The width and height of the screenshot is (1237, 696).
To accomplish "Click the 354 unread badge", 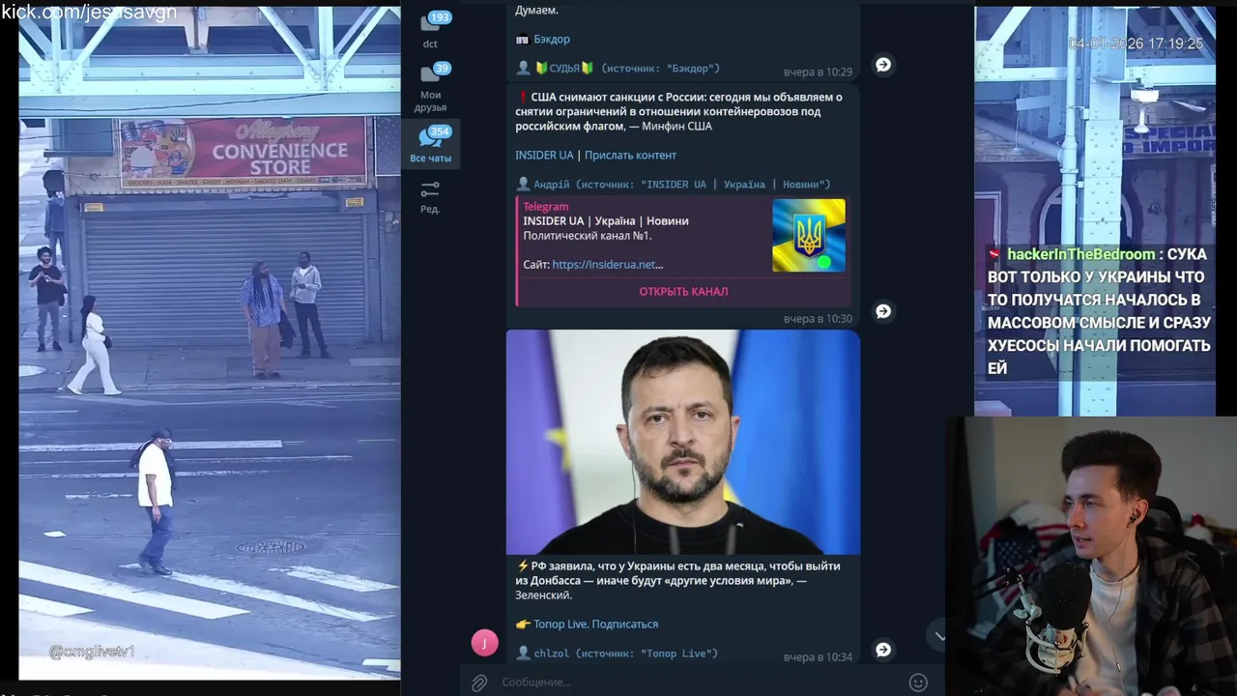I will pos(440,132).
